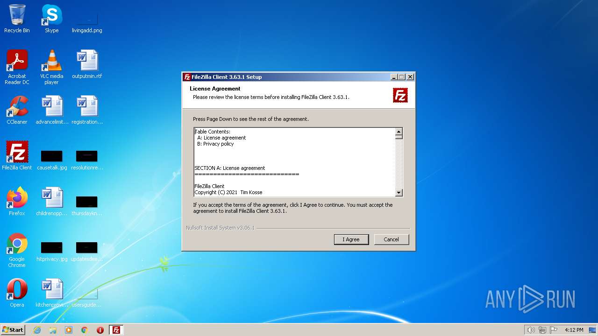Click 'Copyright (C) 2021 Tim Kosse' text
598x336 pixels.
coord(228,192)
